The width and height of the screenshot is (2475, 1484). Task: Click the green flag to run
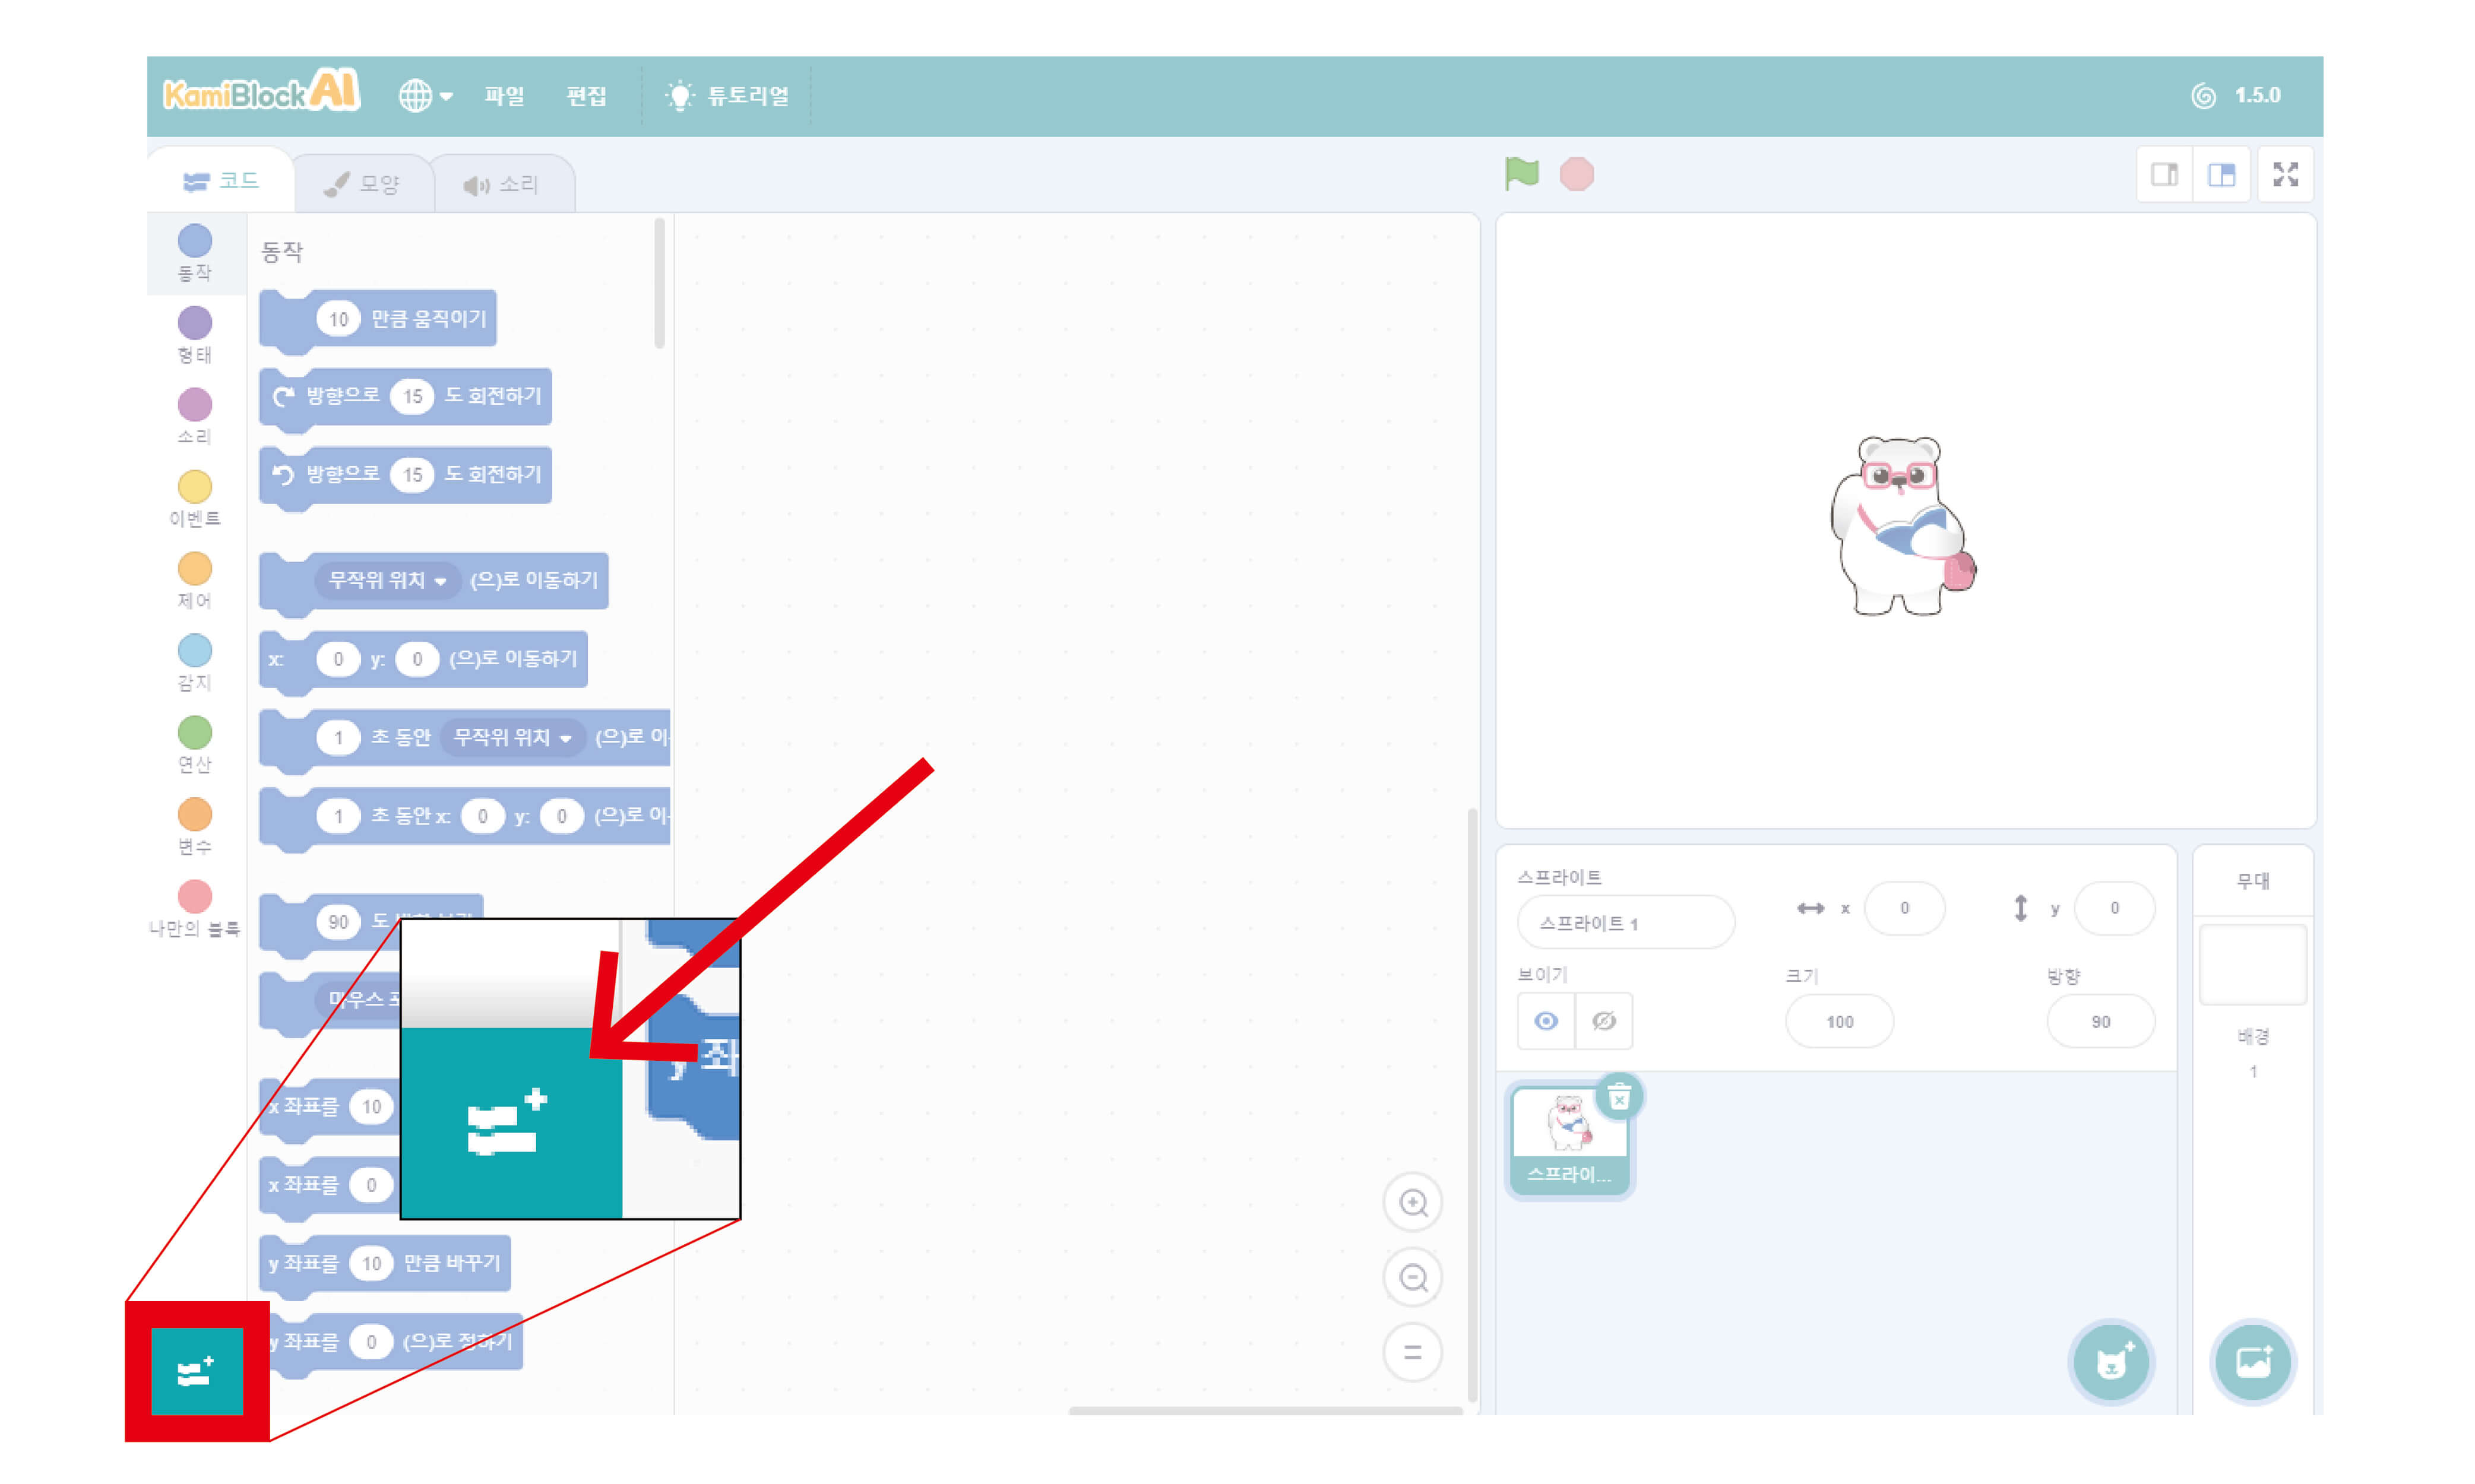point(1521,174)
